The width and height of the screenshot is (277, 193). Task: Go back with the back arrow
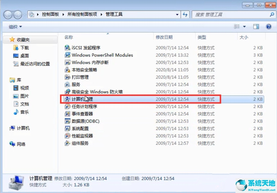pyautogui.click(x=8, y=15)
